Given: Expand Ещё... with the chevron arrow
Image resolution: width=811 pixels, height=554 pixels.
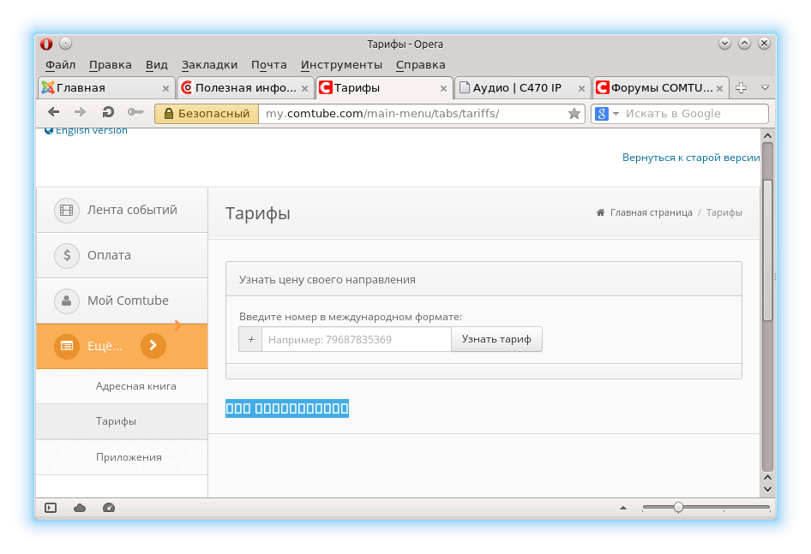Looking at the screenshot, I should (153, 345).
